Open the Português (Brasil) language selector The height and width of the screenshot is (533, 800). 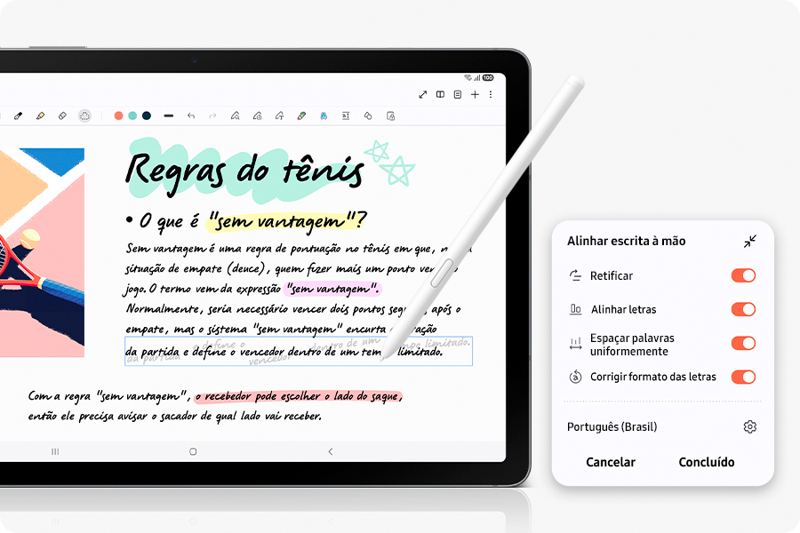click(613, 426)
